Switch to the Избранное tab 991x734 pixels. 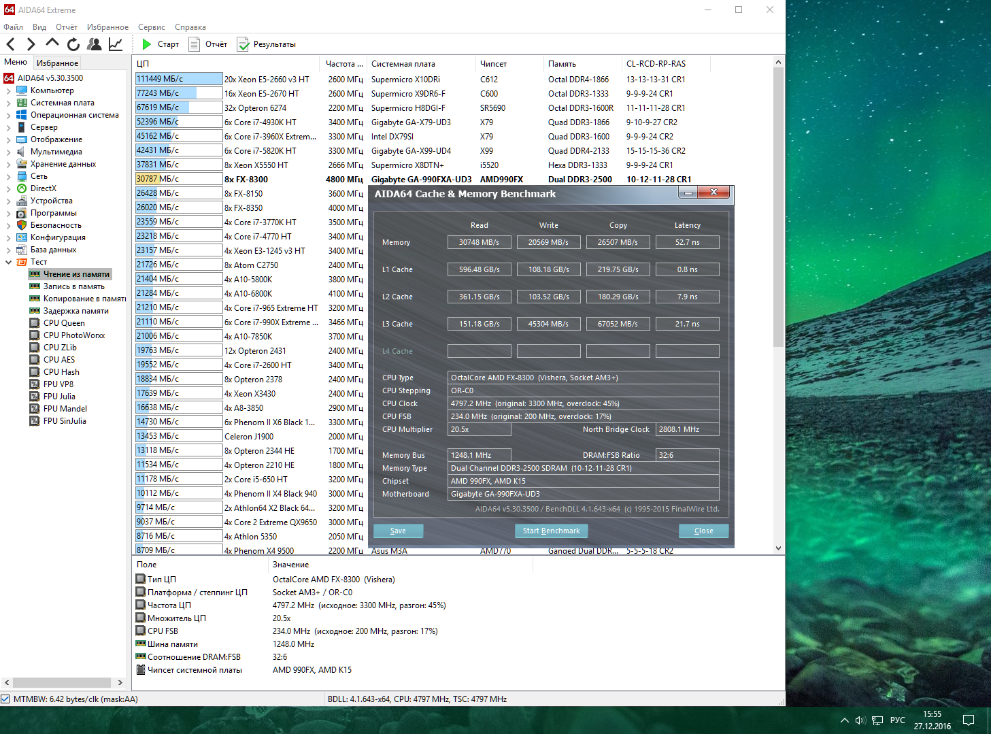click(57, 63)
